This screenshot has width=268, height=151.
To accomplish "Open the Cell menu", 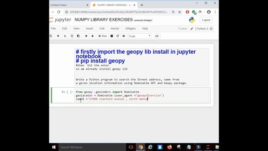I will tap(102, 29).
